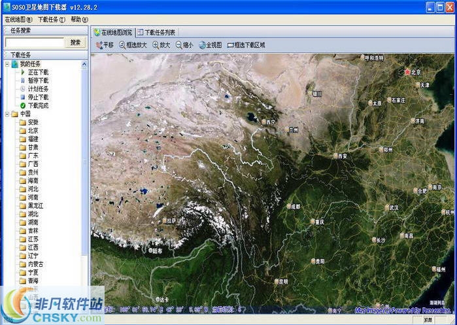Click the 放大 zoom in tool

coord(161,45)
